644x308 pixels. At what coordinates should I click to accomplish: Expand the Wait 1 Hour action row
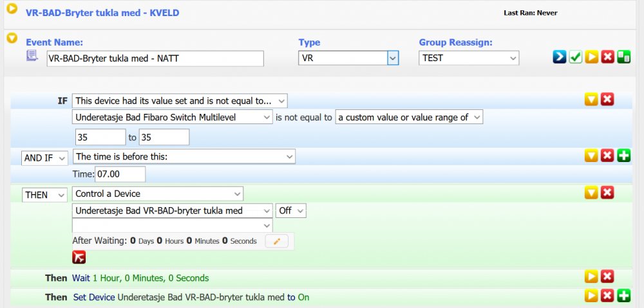[x=591, y=277]
